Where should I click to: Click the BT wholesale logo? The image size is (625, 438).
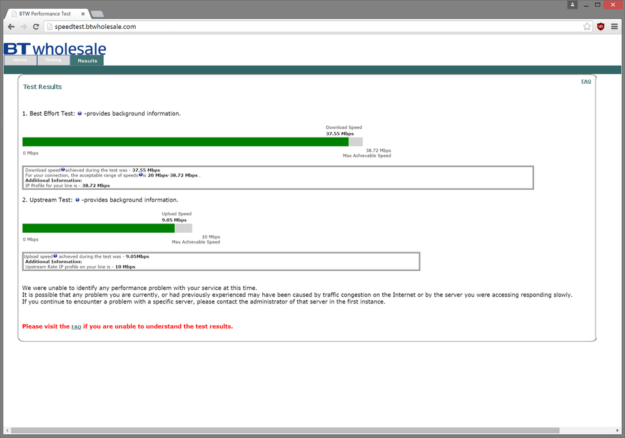point(55,49)
